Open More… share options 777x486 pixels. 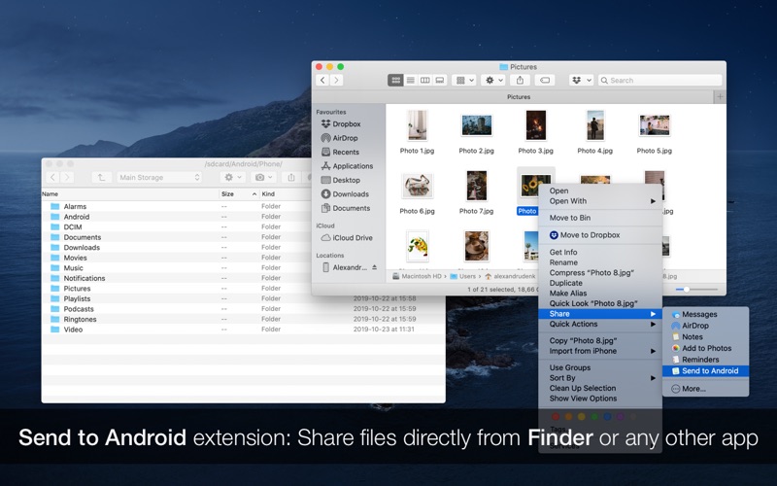point(706,389)
